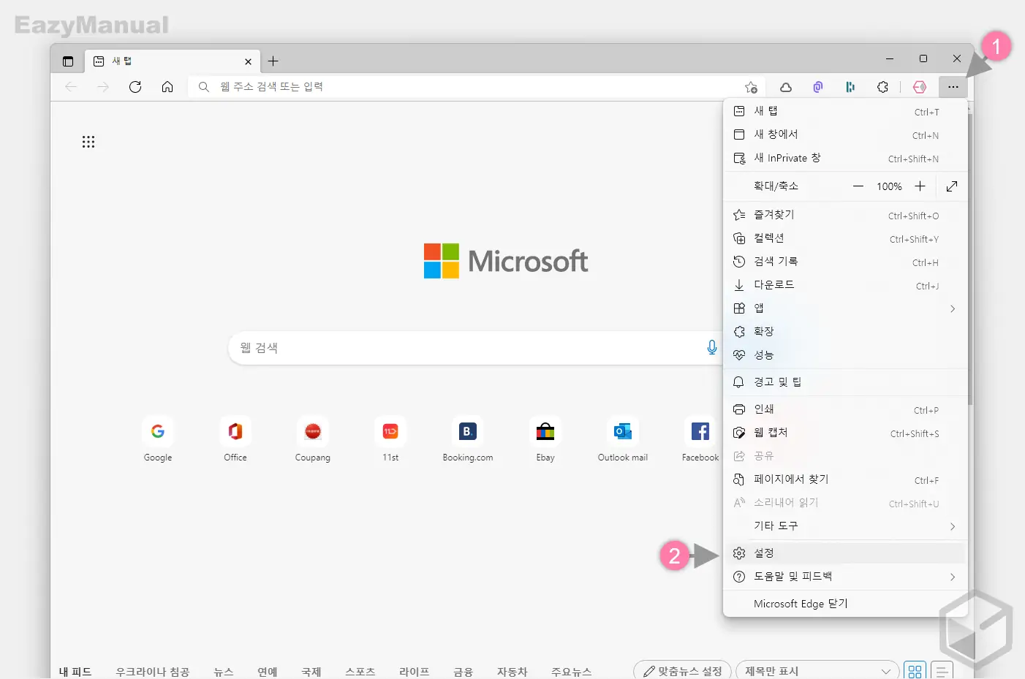
Task: Open the 11st quick link
Action: click(390, 439)
